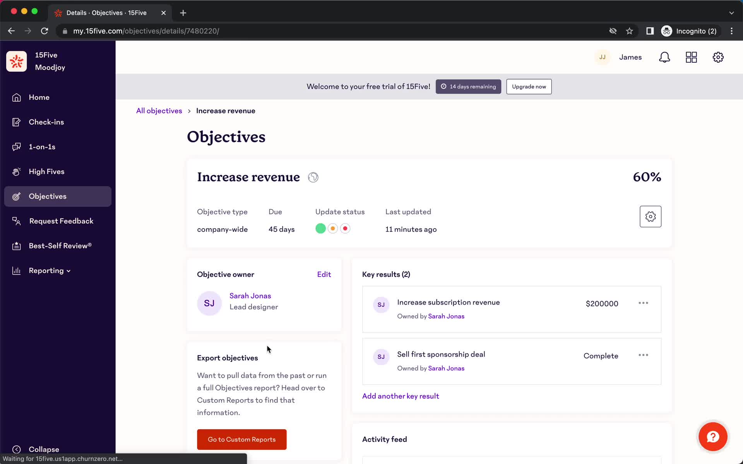
Task: Click the Objectives sidebar icon
Action: tap(16, 196)
